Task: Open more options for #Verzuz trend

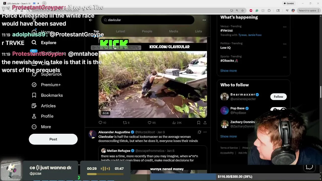Action: 285,27
